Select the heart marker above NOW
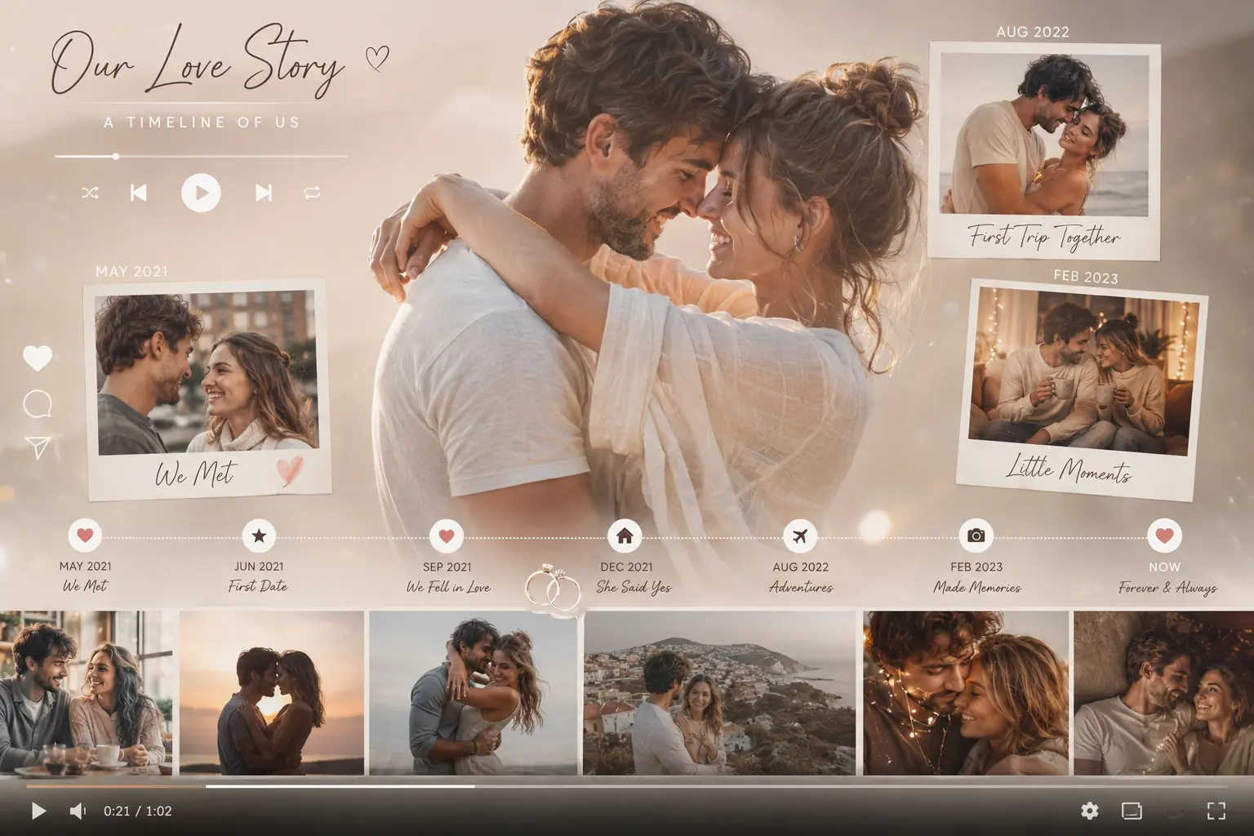1254x836 pixels. (x=1164, y=536)
